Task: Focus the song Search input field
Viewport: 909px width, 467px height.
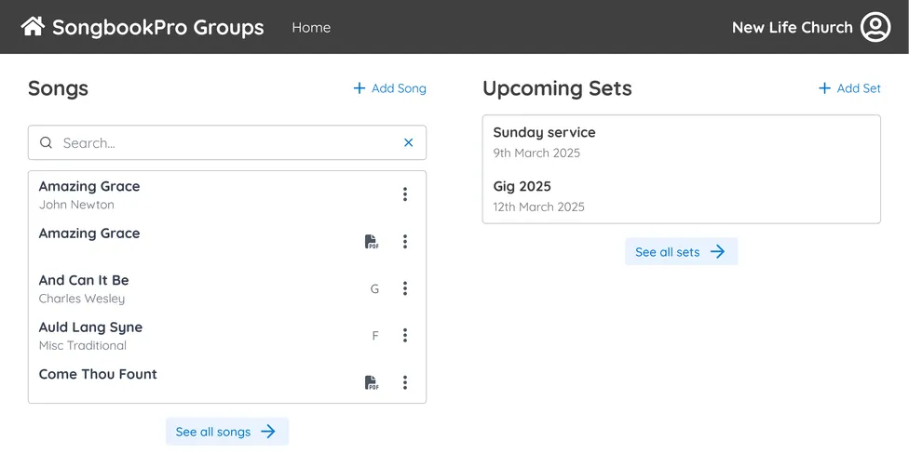Action: pos(224,143)
